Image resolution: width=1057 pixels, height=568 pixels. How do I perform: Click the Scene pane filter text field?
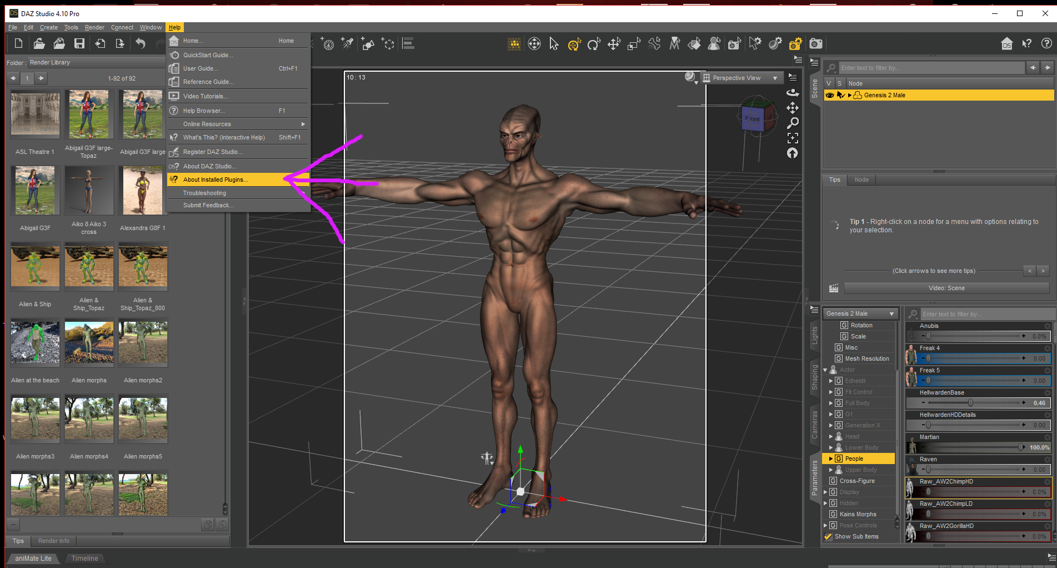[x=931, y=68]
